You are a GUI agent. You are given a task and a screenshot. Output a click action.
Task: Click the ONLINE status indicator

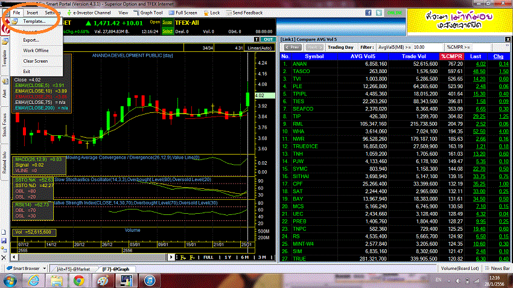pos(395,13)
